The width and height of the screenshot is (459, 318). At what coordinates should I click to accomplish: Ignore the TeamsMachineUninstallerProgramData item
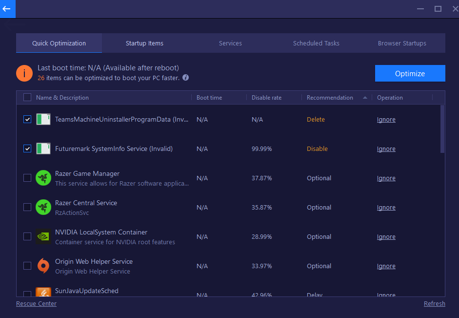386,120
